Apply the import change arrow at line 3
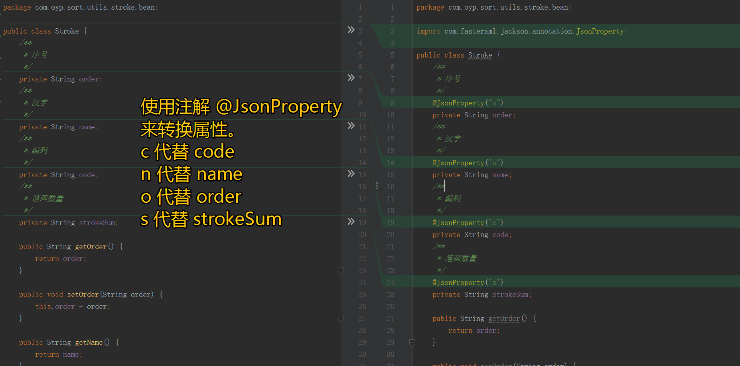 pyautogui.click(x=351, y=30)
